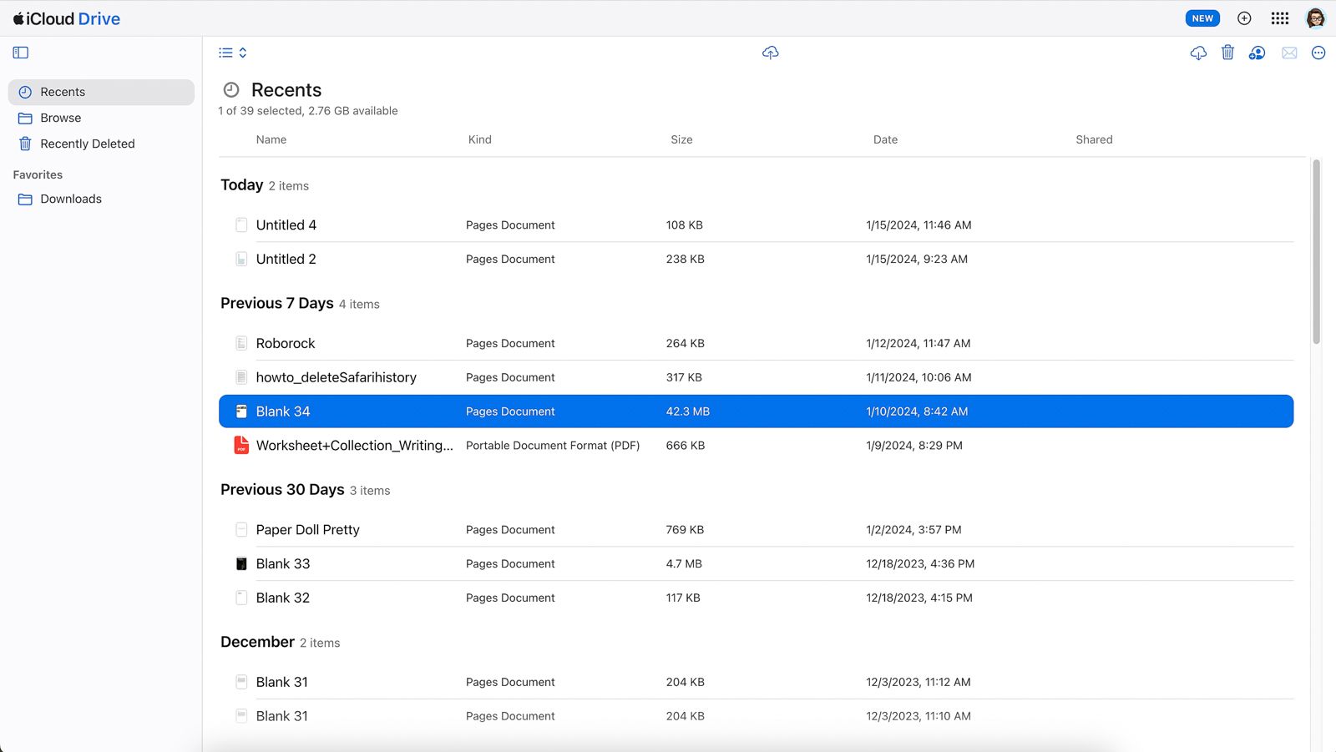Select howto_deleteSafarihistory document
Viewport: 1336px width, 752px height.
click(x=756, y=377)
